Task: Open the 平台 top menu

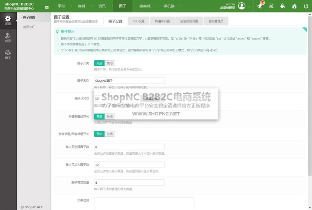Action: (61, 6)
